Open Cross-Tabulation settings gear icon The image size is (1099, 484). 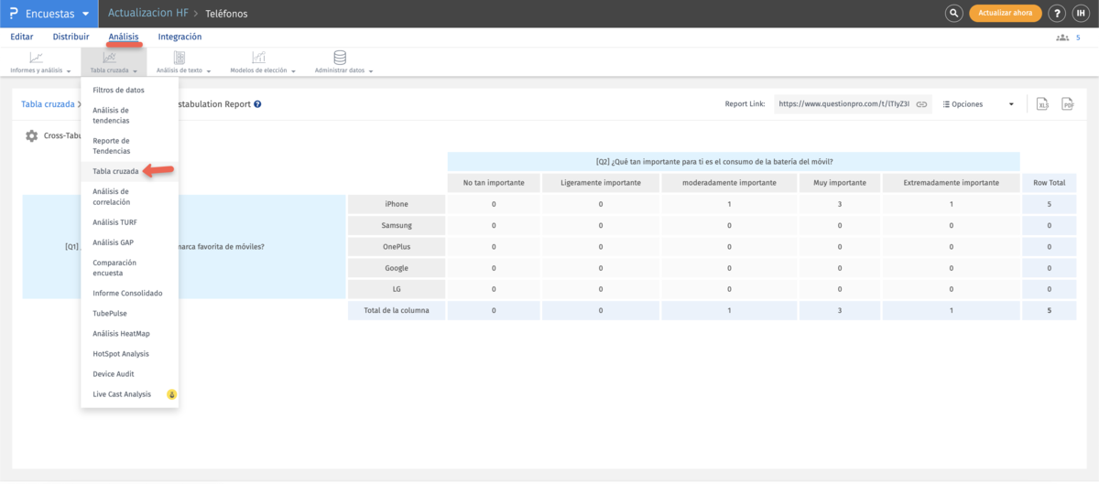(x=32, y=135)
